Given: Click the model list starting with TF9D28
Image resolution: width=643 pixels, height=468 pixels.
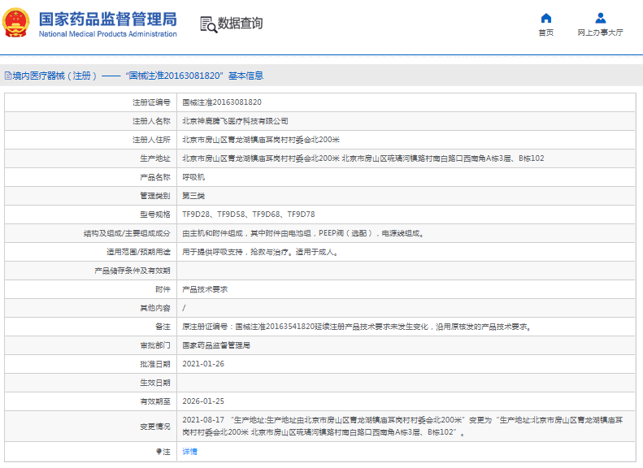Looking at the screenshot, I should (248, 214).
